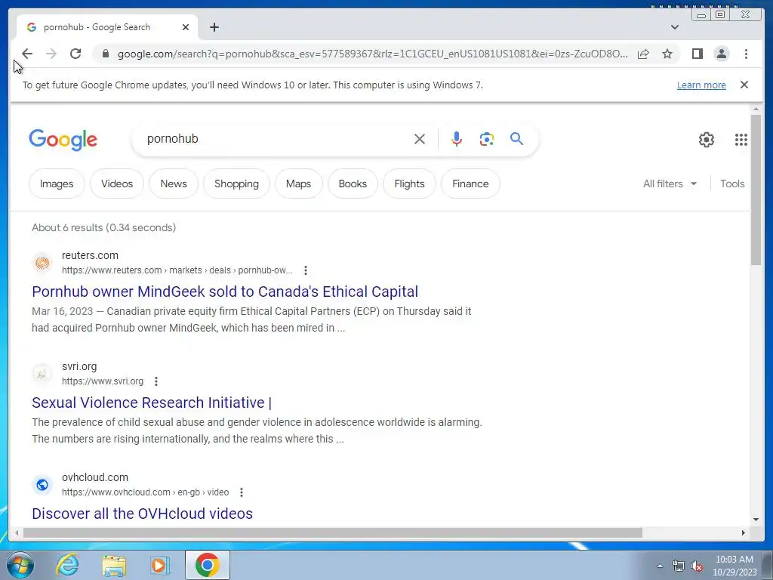This screenshot has height=580, width=773.
Task: Switch to the Videos filter
Action: click(117, 184)
